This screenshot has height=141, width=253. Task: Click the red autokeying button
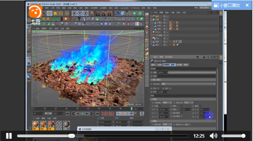coord(108,114)
